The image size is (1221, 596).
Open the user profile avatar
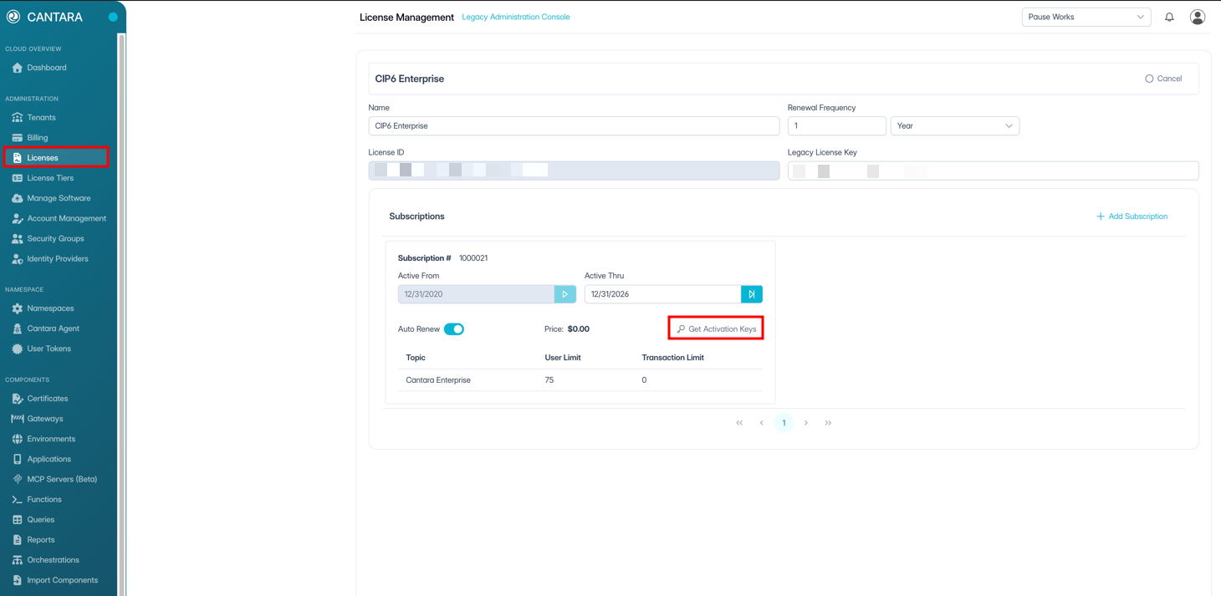[1198, 17]
